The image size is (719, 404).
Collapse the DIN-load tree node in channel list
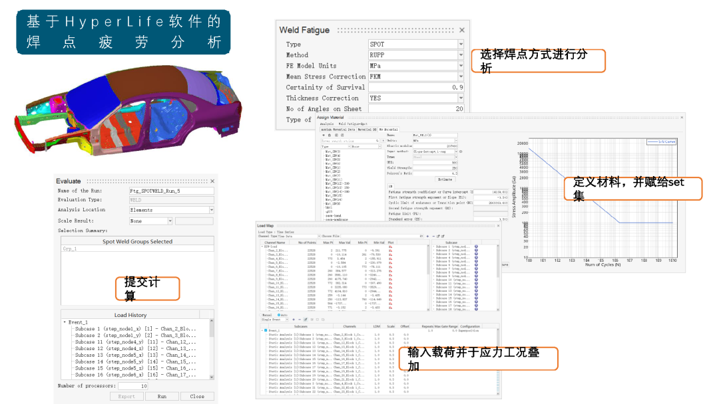click(x=262, y=247)
